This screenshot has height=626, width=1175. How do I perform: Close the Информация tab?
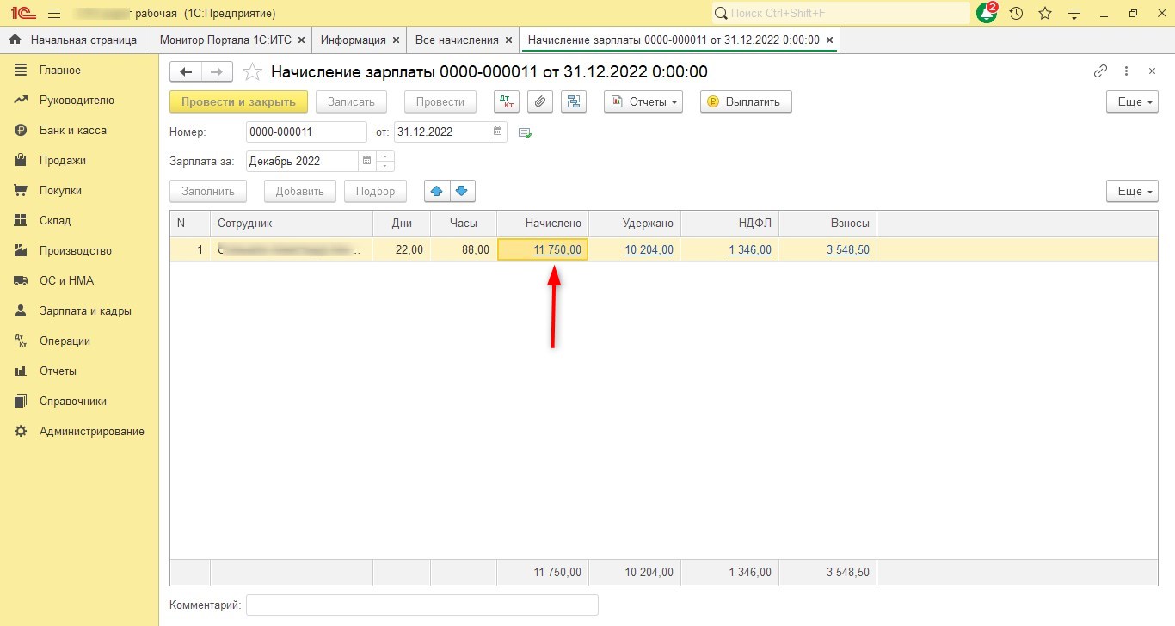tap(396, 40)
